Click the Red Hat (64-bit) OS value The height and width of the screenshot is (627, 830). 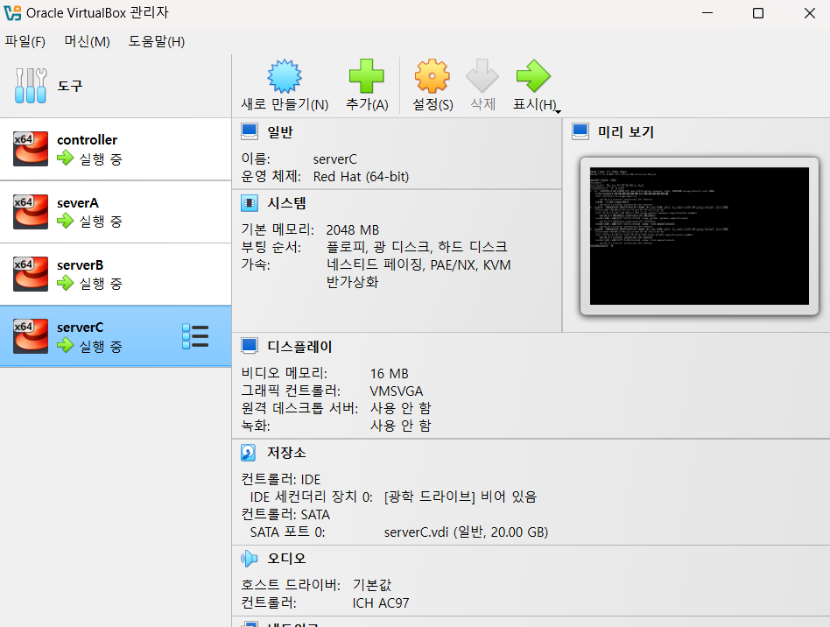pyautogui.click(x=361, y=176)
